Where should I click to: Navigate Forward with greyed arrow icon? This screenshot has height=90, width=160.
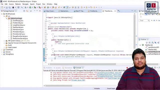coord(99,7)
